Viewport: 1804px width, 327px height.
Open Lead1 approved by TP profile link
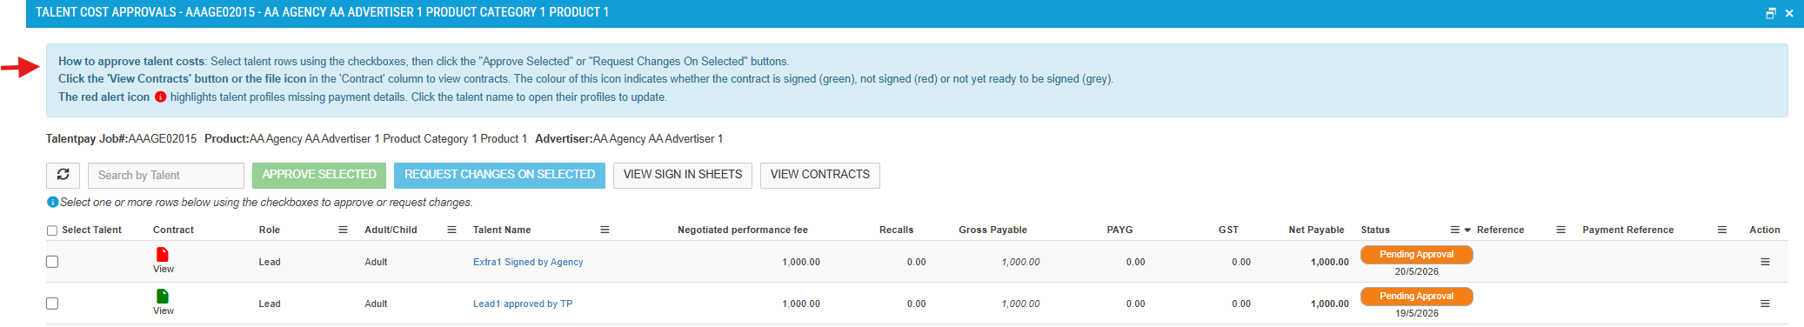(x=523, y=304)
